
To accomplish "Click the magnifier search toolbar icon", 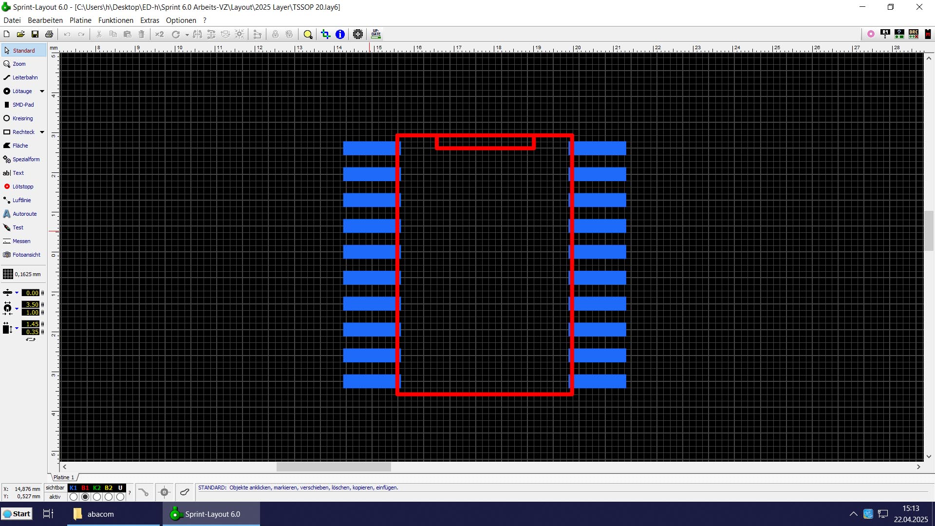I will pos(308,34).
